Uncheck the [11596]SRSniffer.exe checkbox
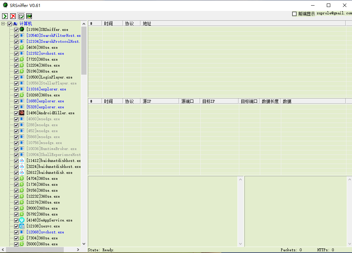This screenshot has width=352, height=253. point(16,30)
